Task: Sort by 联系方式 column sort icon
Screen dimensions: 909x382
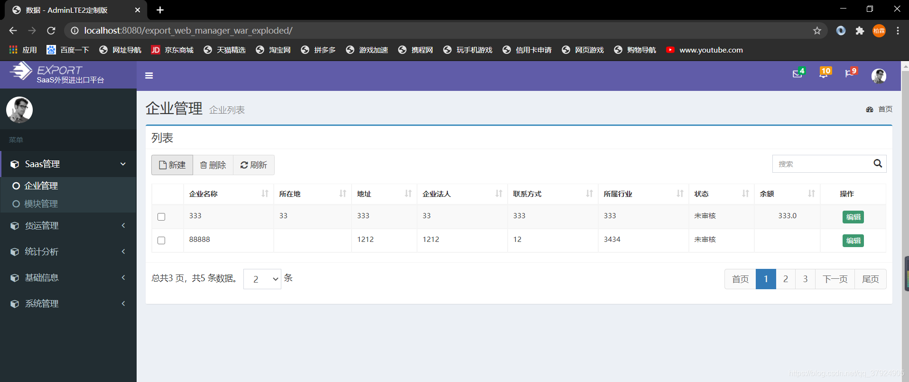Action: tap(589, 194)
